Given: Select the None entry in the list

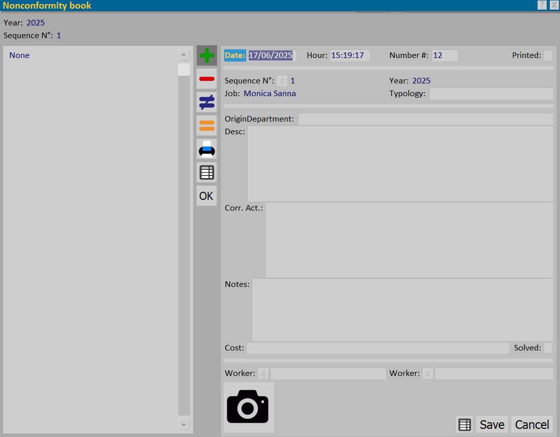Looking at the screenshot, I should pyautogui.click(x=19, y=55).
